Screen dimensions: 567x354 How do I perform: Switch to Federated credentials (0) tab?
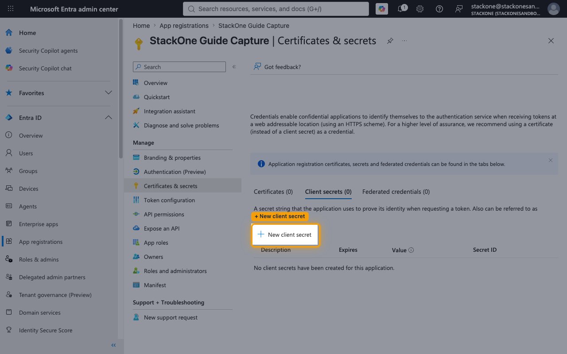tap(396, 192)
